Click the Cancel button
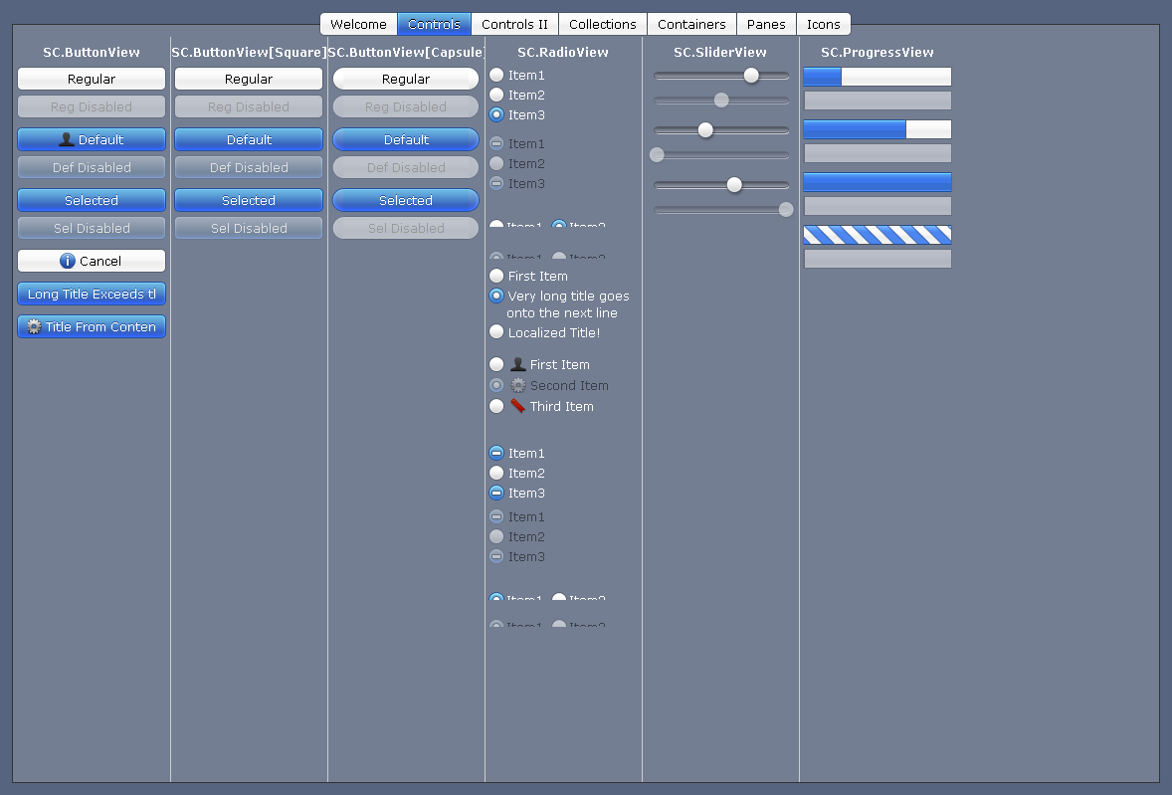The width and height of the screenshot is (1172, 795). coord(91,261)
